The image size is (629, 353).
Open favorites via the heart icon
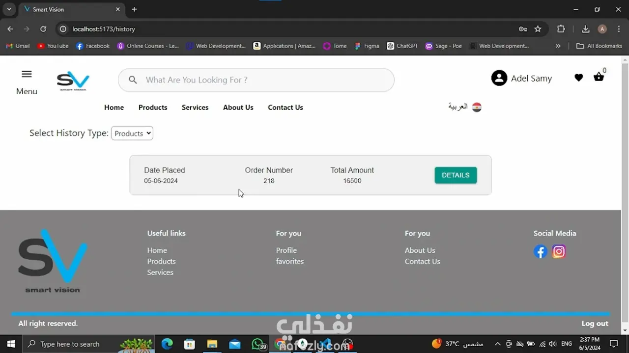click(579, 78)
